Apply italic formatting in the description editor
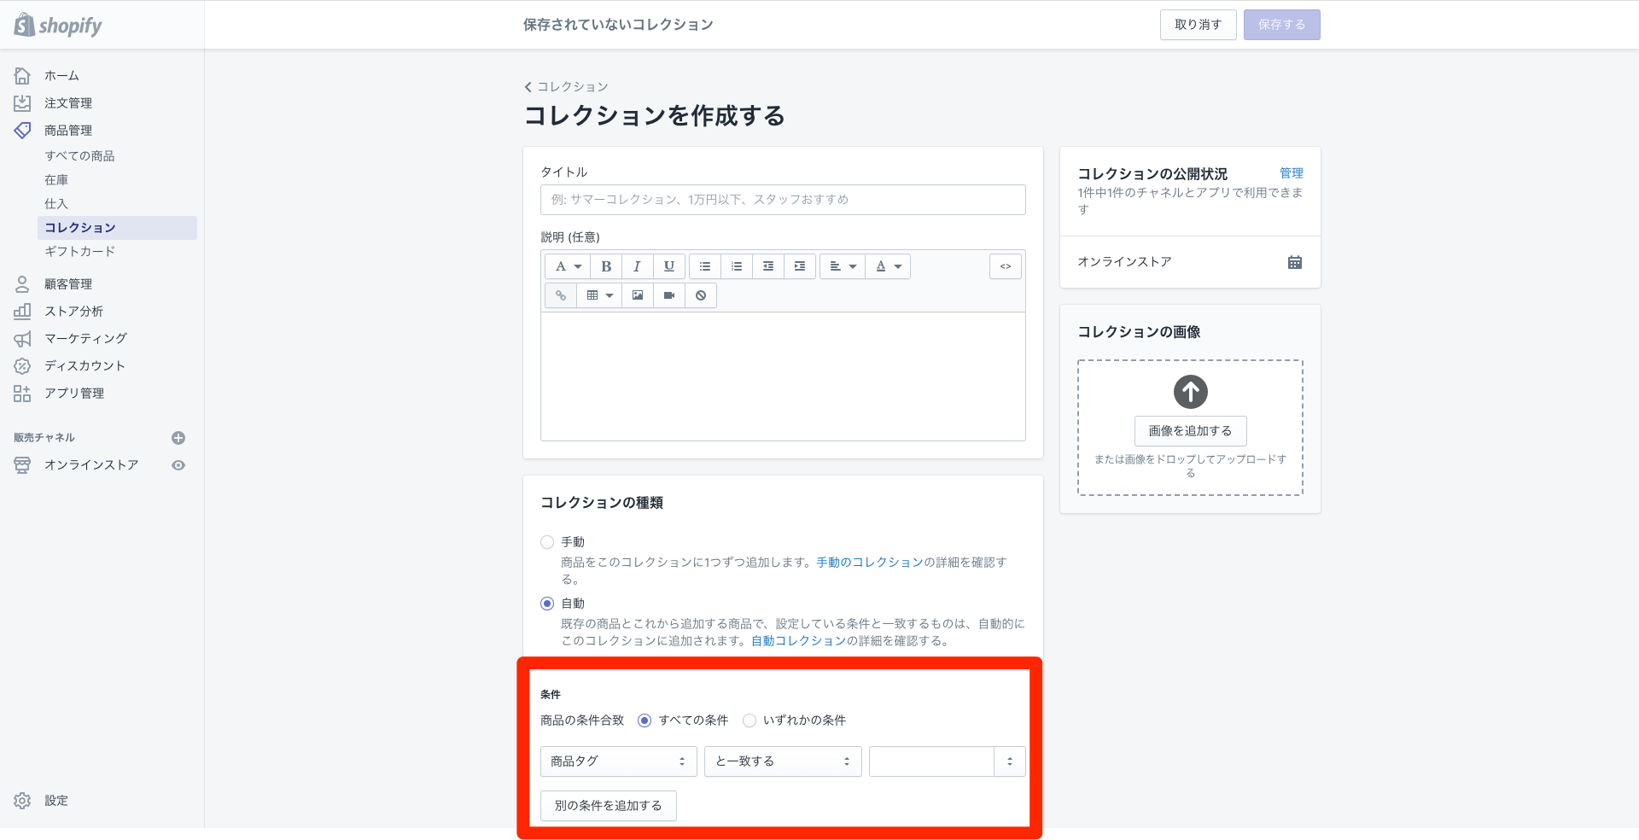The height and width of the screenshot is (840, 1639). (x=637, y=265)
